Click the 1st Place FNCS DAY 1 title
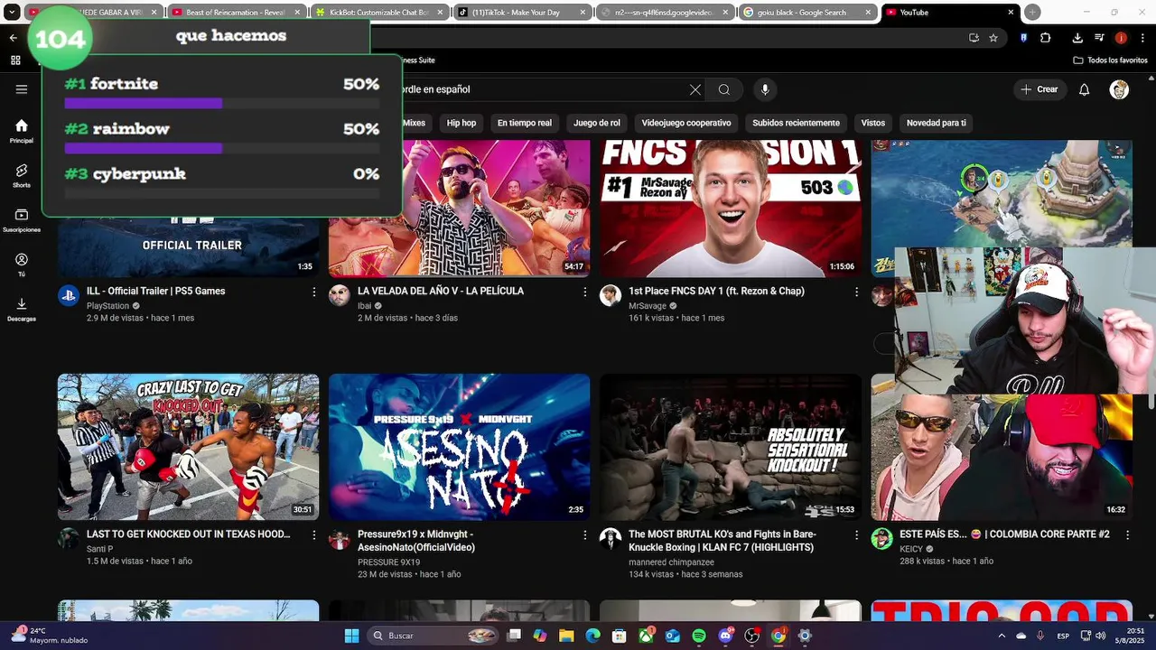Viewport: 1156px width, 650px height. pos(716,292)
